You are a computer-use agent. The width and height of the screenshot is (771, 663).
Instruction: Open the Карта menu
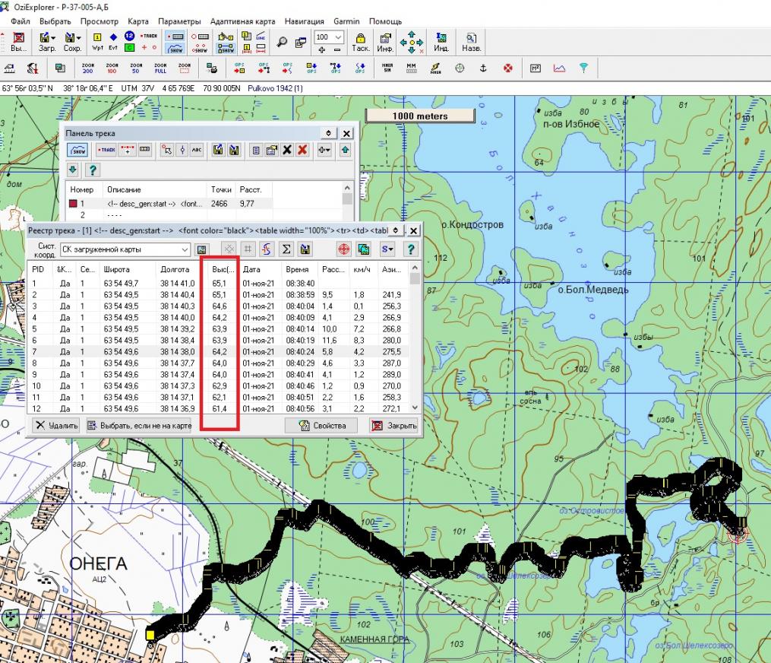tap(137, 21)
